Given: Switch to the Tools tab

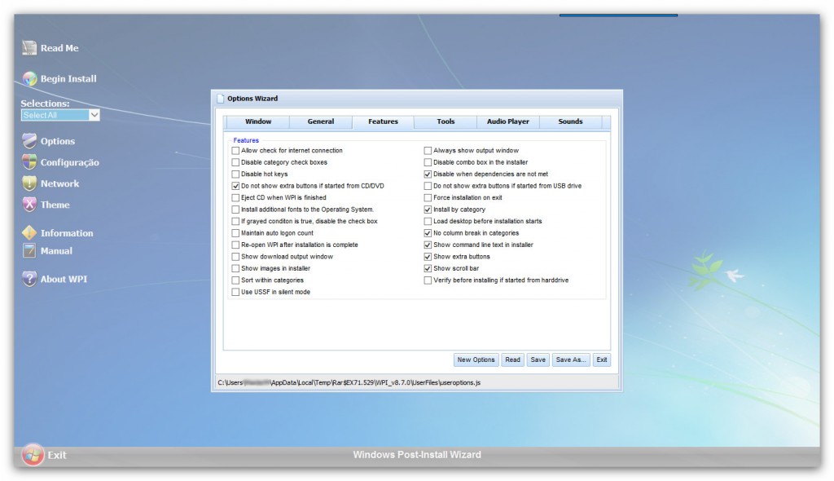Looking at the screenshot, I should pyautogui.click(x=445, y=121).
